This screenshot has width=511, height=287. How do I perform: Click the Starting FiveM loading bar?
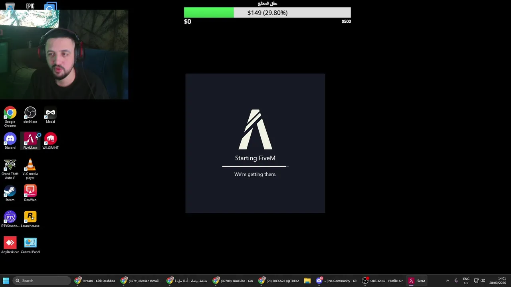[255, 166]
